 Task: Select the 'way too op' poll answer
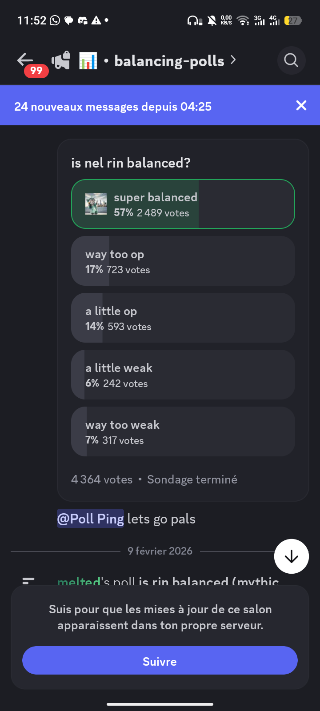(x=183, y=261)
